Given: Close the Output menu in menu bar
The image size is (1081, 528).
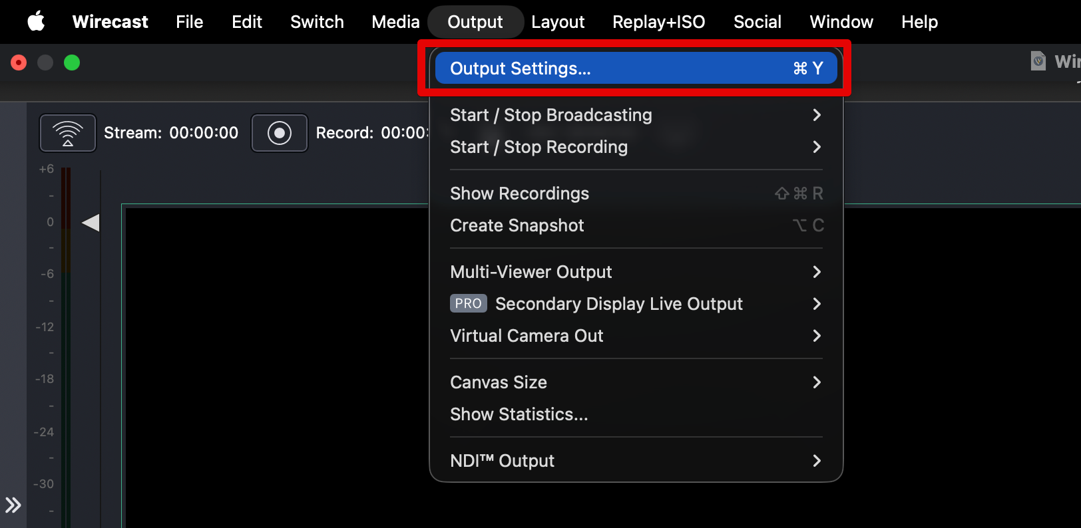Looking at the screenshot, I should click(x=475, y=22).
